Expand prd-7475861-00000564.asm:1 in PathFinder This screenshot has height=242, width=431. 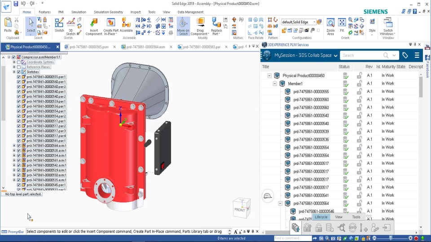pos(14,146)
